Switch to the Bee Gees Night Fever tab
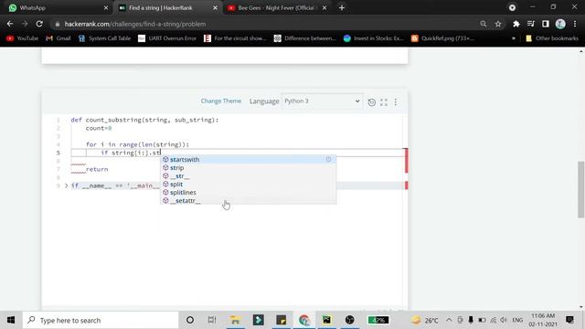The image size is (585, 329). point(277,8)
